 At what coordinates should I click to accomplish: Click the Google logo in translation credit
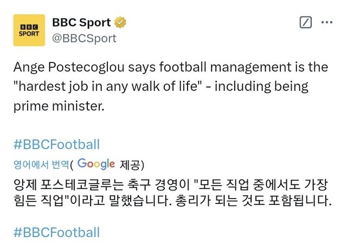coord(97,164)
